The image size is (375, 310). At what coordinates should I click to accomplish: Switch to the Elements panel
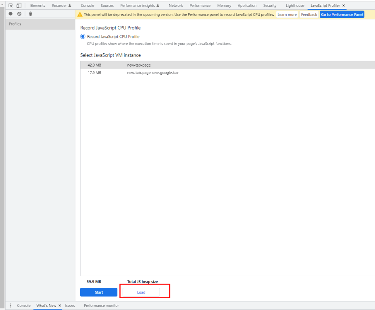pos(37,5)
